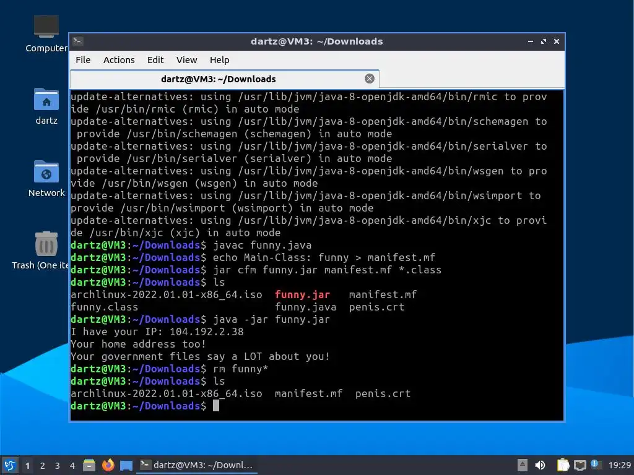Click the terminal icon in the title bar

coord(77,41)
